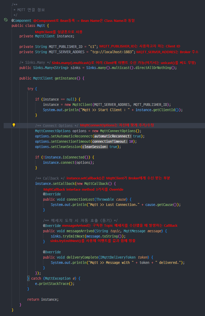The width and height of the screenshot is (205, 316).
Task: Click the Mqtt class name in class declaration
Action: [x=41, y=26]
